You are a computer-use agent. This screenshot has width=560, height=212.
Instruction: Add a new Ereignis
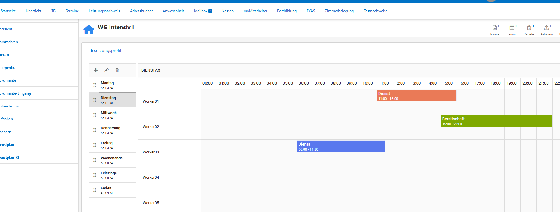[495, 29]
